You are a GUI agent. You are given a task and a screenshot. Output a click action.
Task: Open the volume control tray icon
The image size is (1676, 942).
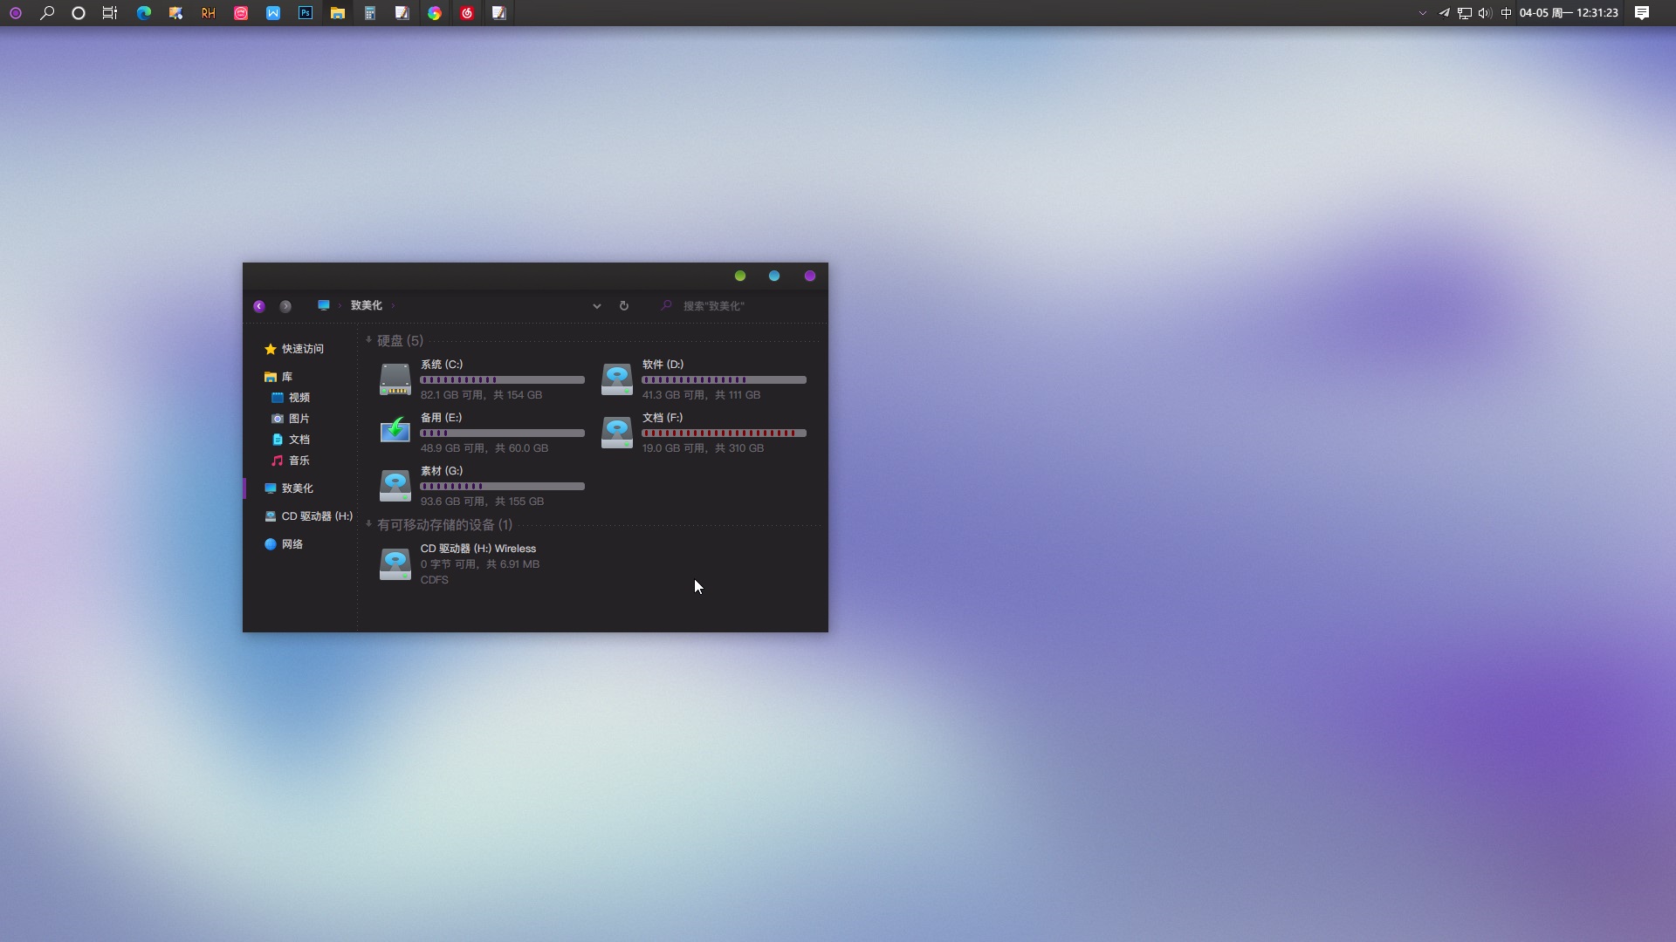(x=1485, y=13)
